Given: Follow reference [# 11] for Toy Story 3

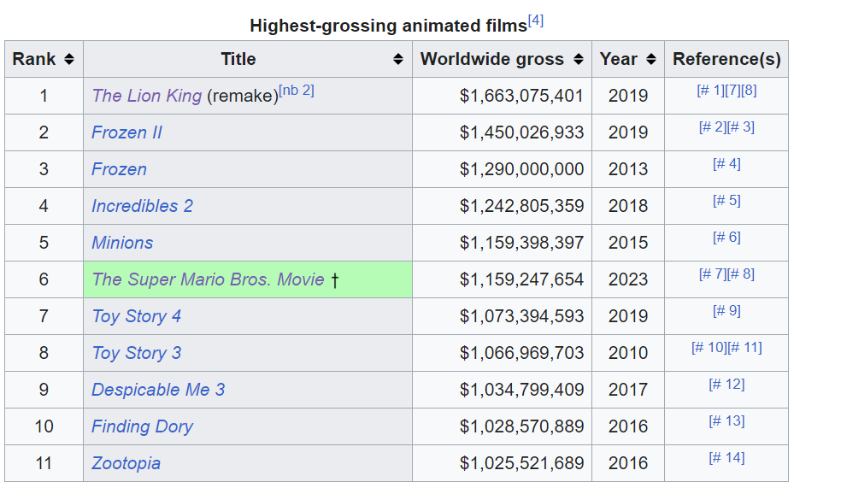Looking at the screenshot, I should [x=744, y=348].
